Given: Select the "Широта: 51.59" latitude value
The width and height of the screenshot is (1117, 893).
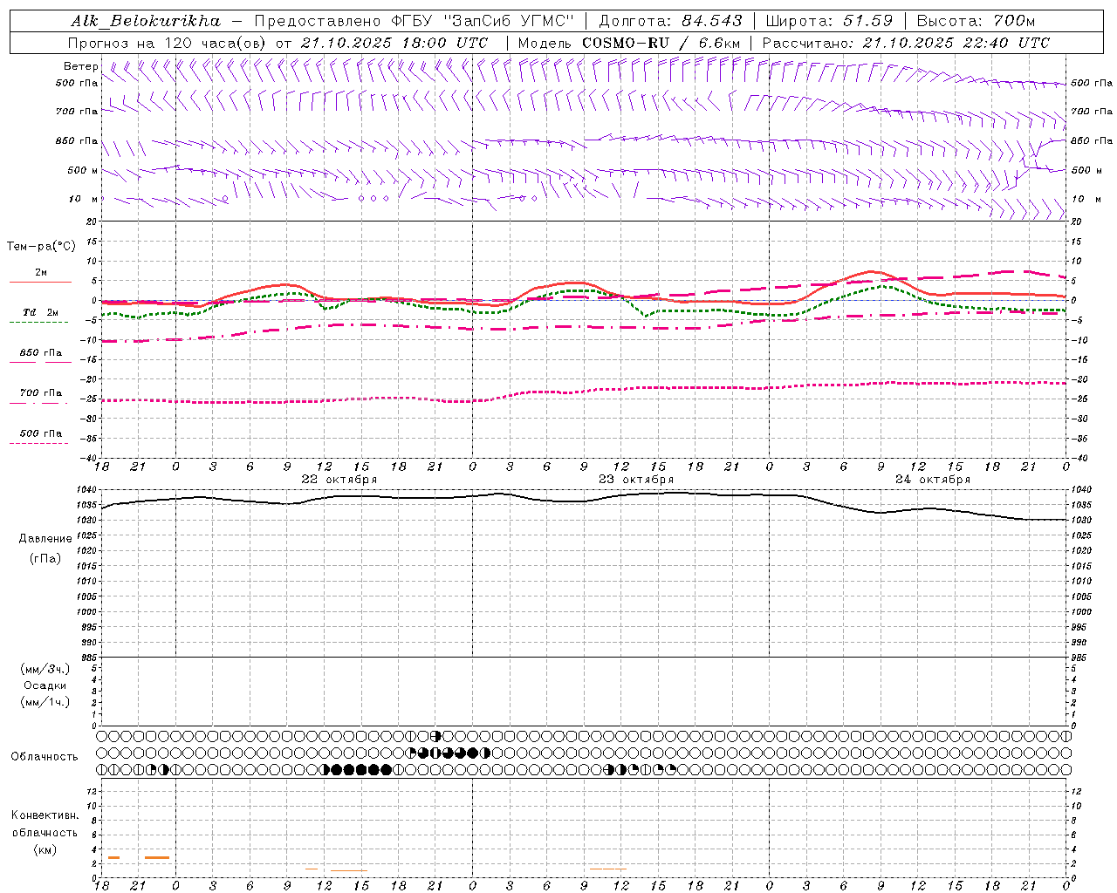Looking at the screenshot, I should [x=828, y=21].
